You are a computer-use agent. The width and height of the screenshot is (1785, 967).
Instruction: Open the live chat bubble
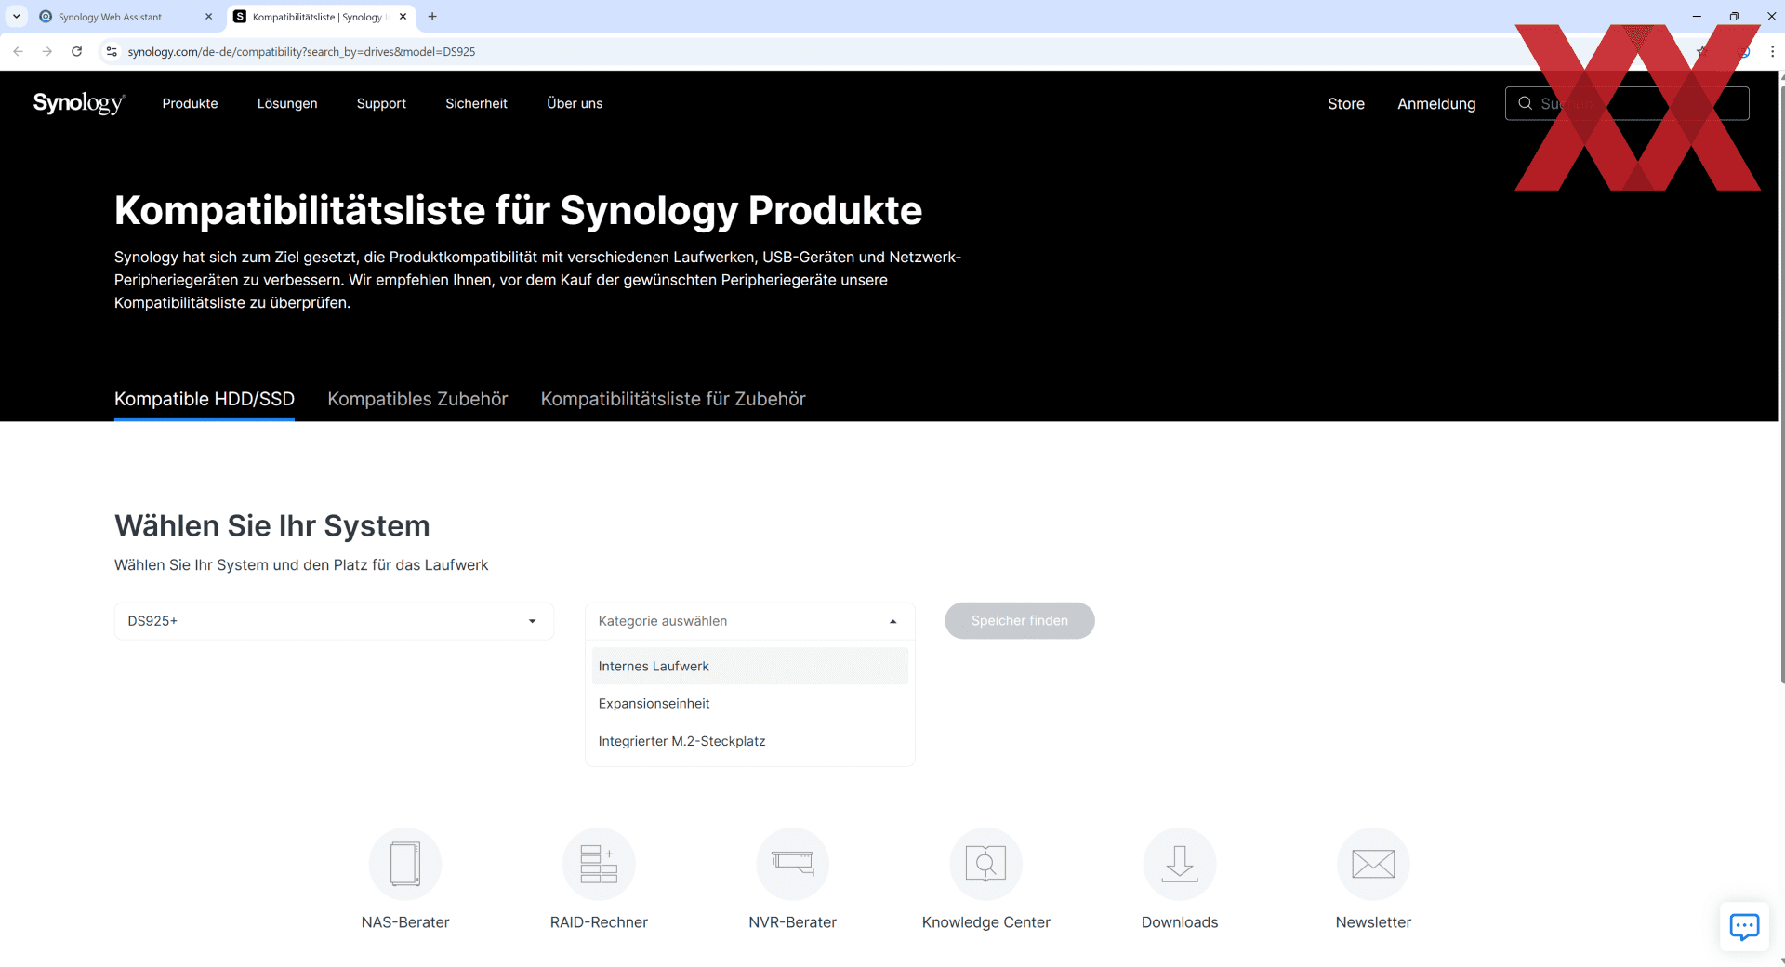1744,926
